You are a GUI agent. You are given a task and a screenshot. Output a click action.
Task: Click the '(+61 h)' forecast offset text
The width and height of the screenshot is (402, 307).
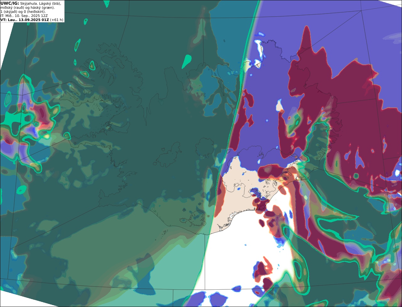click(x=57, y=20)
